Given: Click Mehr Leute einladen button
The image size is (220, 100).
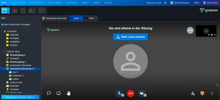Looking at the screenshot, I should (131, 37).
